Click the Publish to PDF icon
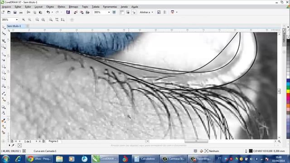The image size is (290, 163). pyautogui.click(x=87, y=12)
